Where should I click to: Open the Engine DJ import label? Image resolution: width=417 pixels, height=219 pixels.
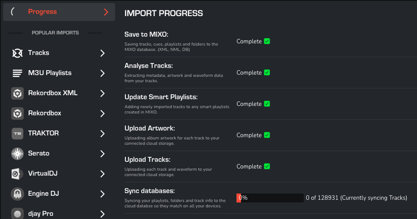point(43,194)
